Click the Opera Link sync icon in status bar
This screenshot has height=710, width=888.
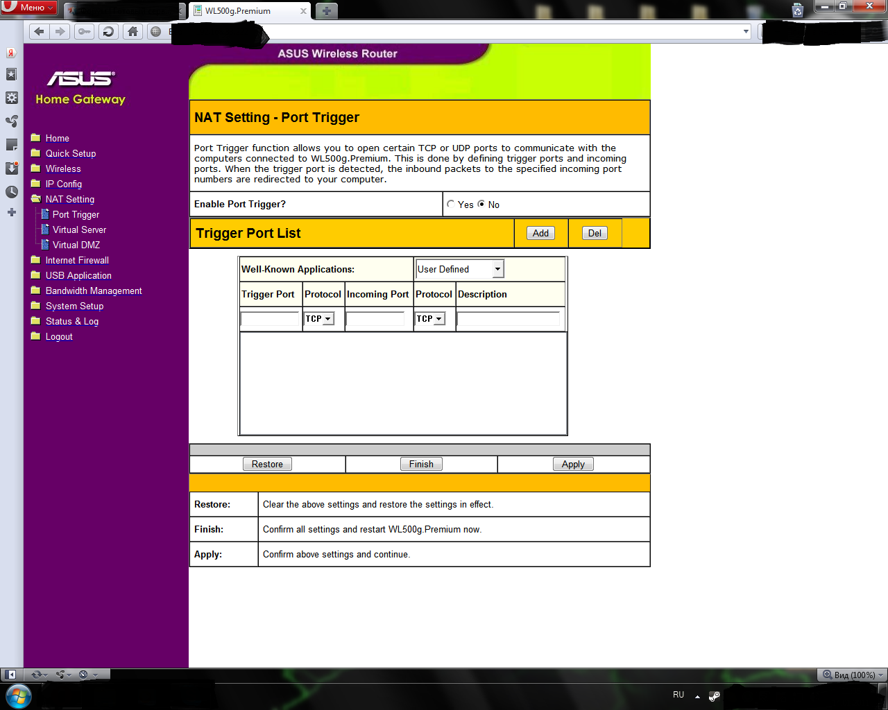[x=39, y=675]
